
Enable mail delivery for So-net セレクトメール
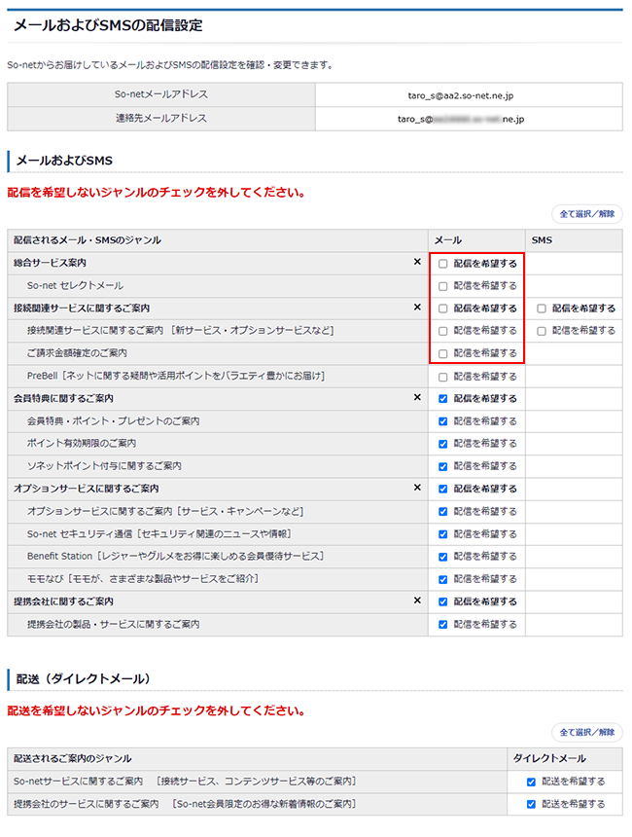click(x=443, y=286)
